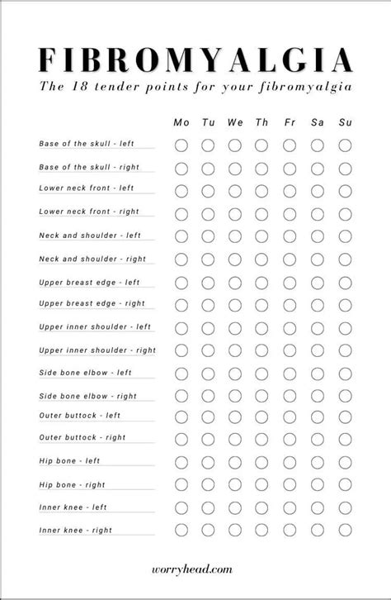391x600 pixels.
Task: Tick Saturday circle for Neck and shoulder - right
Action: coord(318,260)
